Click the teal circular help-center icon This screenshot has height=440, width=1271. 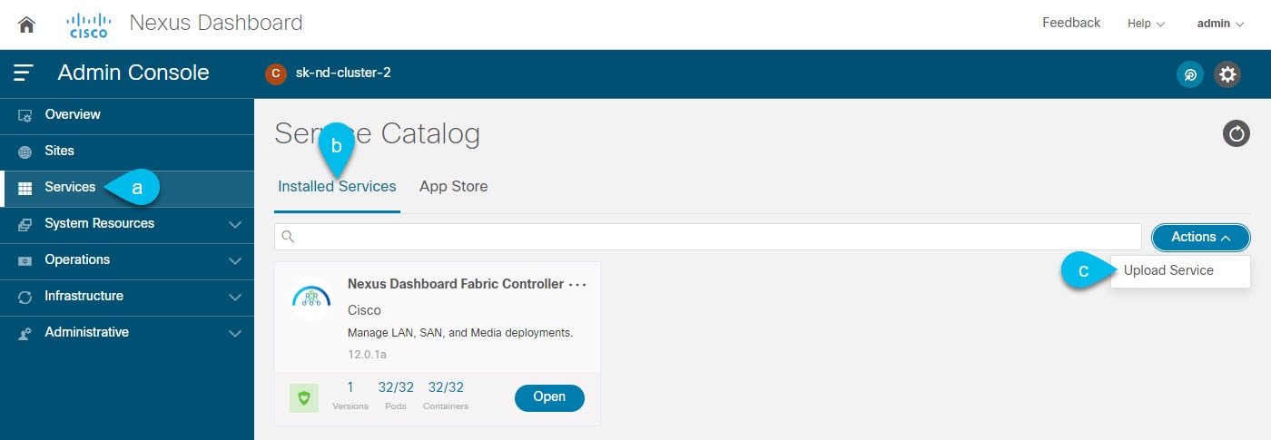point(1190,74)
